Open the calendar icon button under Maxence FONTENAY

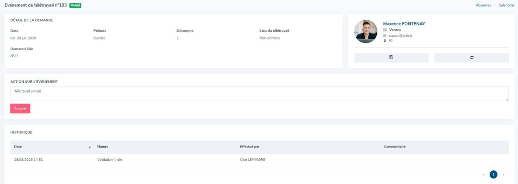coord(391,58)
